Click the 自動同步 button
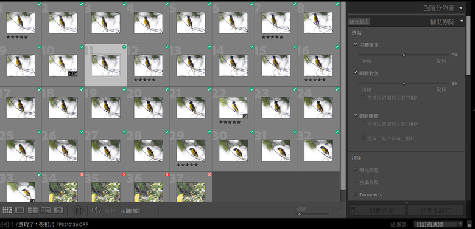The width and height of the screenshot is (475, 229). [x=381, y=210]
